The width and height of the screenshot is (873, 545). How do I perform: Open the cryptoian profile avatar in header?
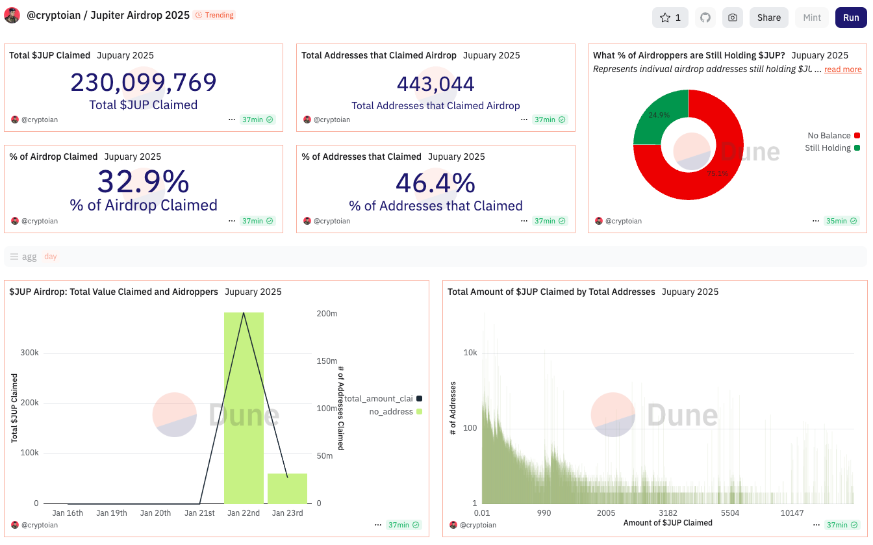pyautogui.click(x=12, y=16)
